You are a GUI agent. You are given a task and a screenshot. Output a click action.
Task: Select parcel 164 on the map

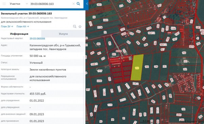click(147, 66)
